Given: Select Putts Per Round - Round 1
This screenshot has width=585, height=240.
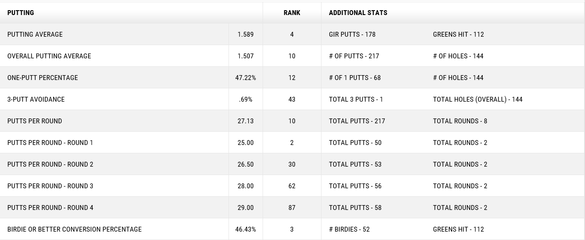Looking at the screenshot, I should coord(50,143).
